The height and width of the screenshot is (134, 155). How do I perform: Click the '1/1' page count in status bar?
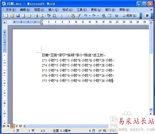pos(43,131)
